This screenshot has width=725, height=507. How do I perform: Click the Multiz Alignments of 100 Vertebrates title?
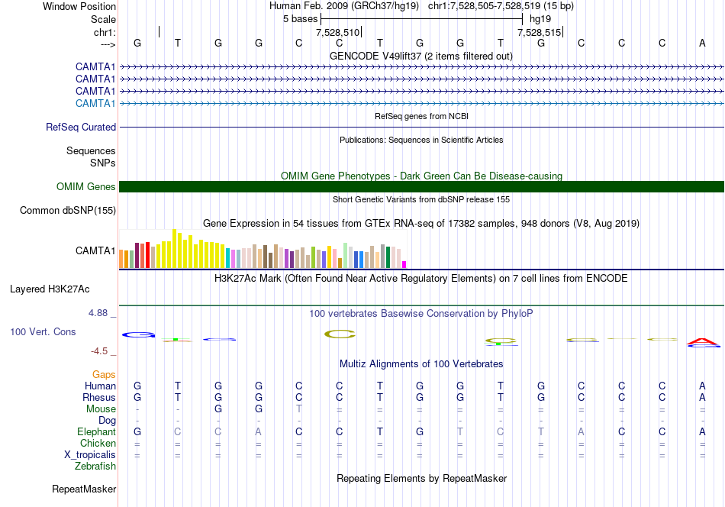(420, 363)
